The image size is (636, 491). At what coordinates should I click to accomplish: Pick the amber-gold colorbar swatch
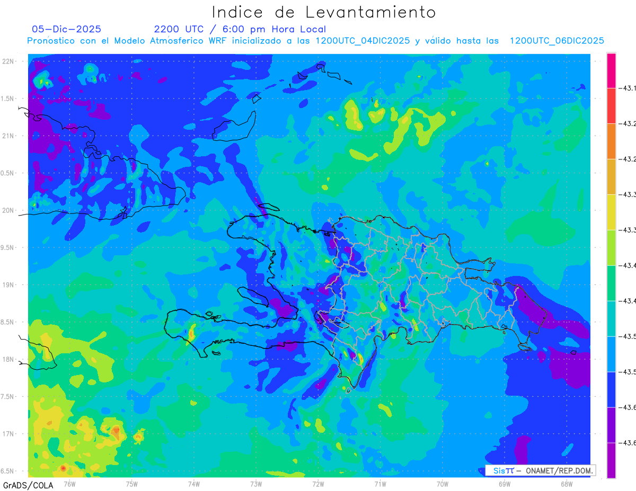(611, 177)
